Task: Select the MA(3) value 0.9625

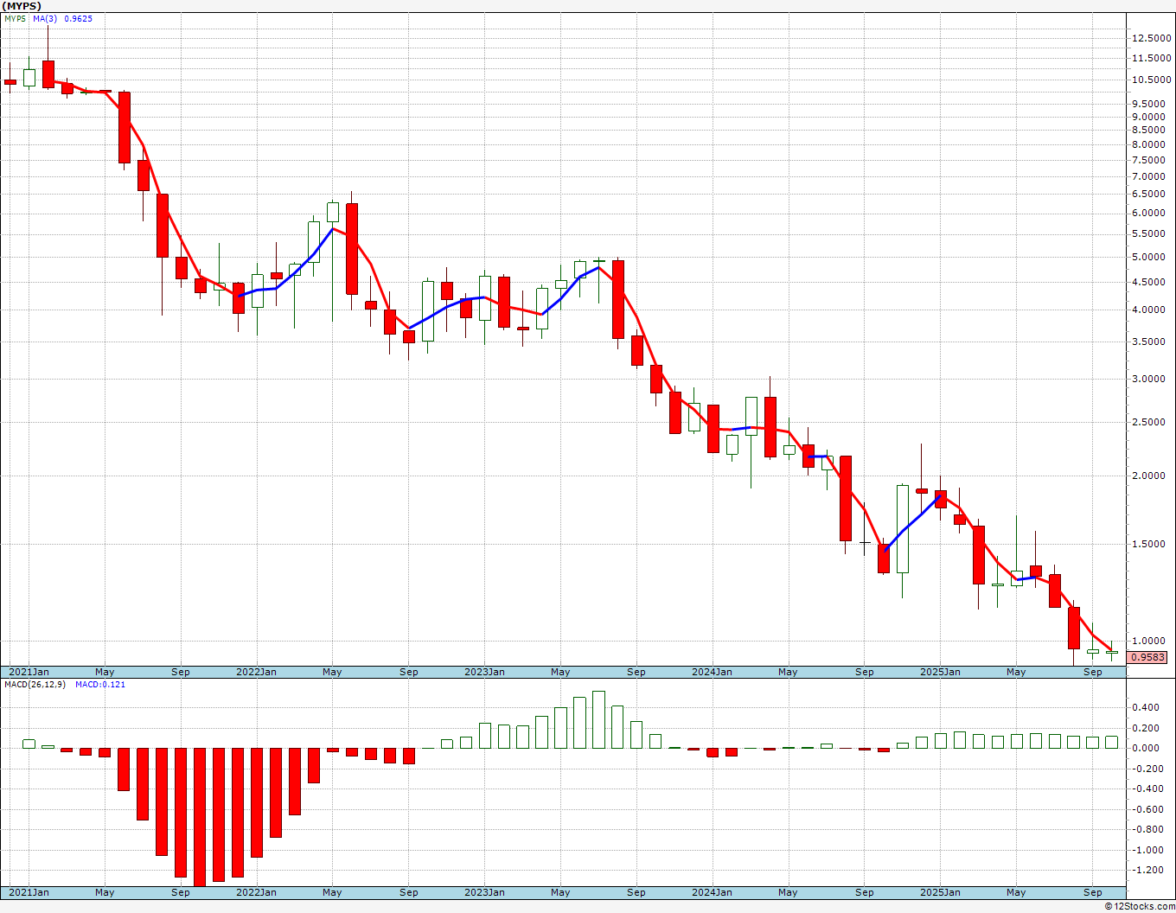Action: [x=79, y=18]
